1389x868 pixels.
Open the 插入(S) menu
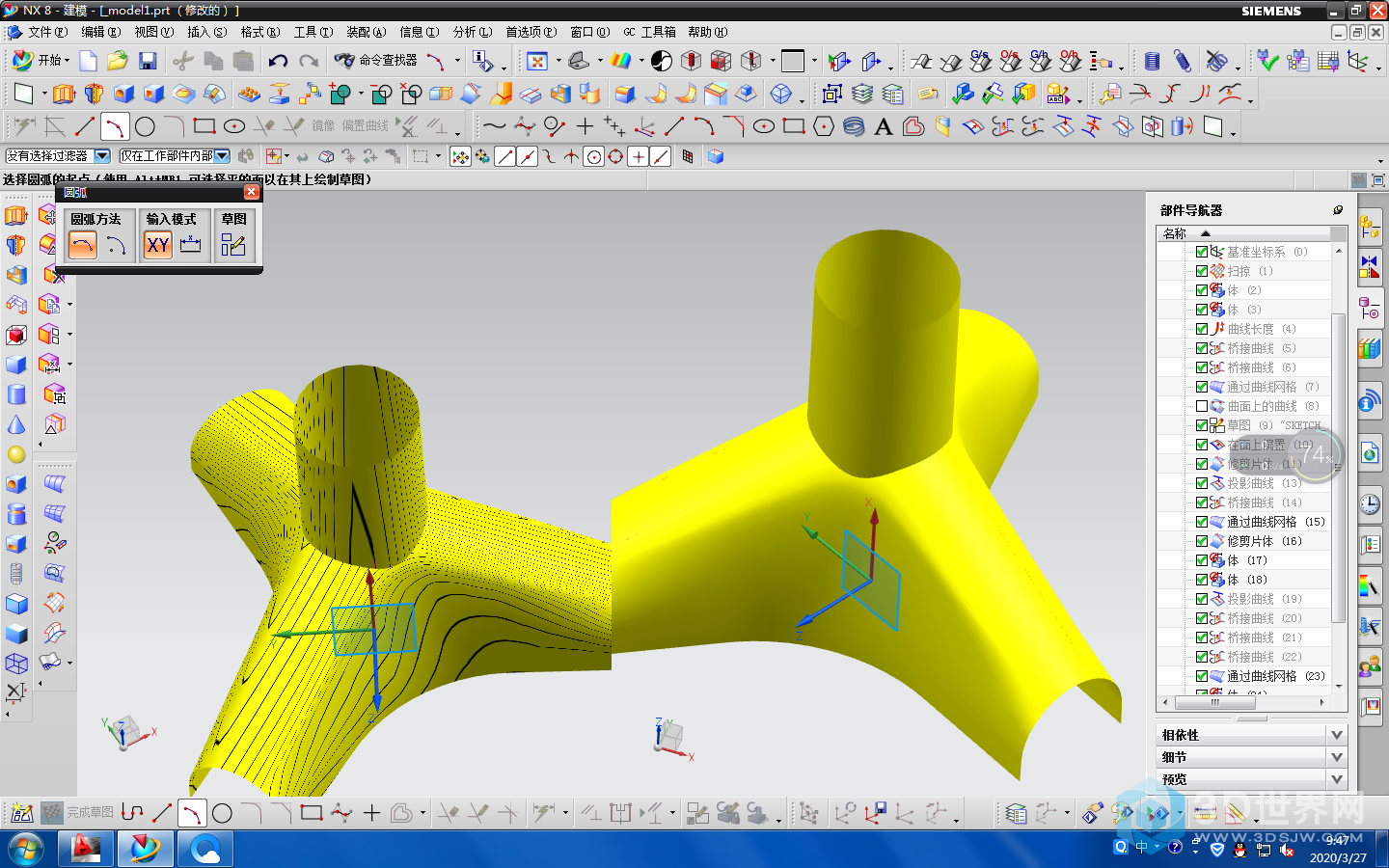(x=206, y=32)
